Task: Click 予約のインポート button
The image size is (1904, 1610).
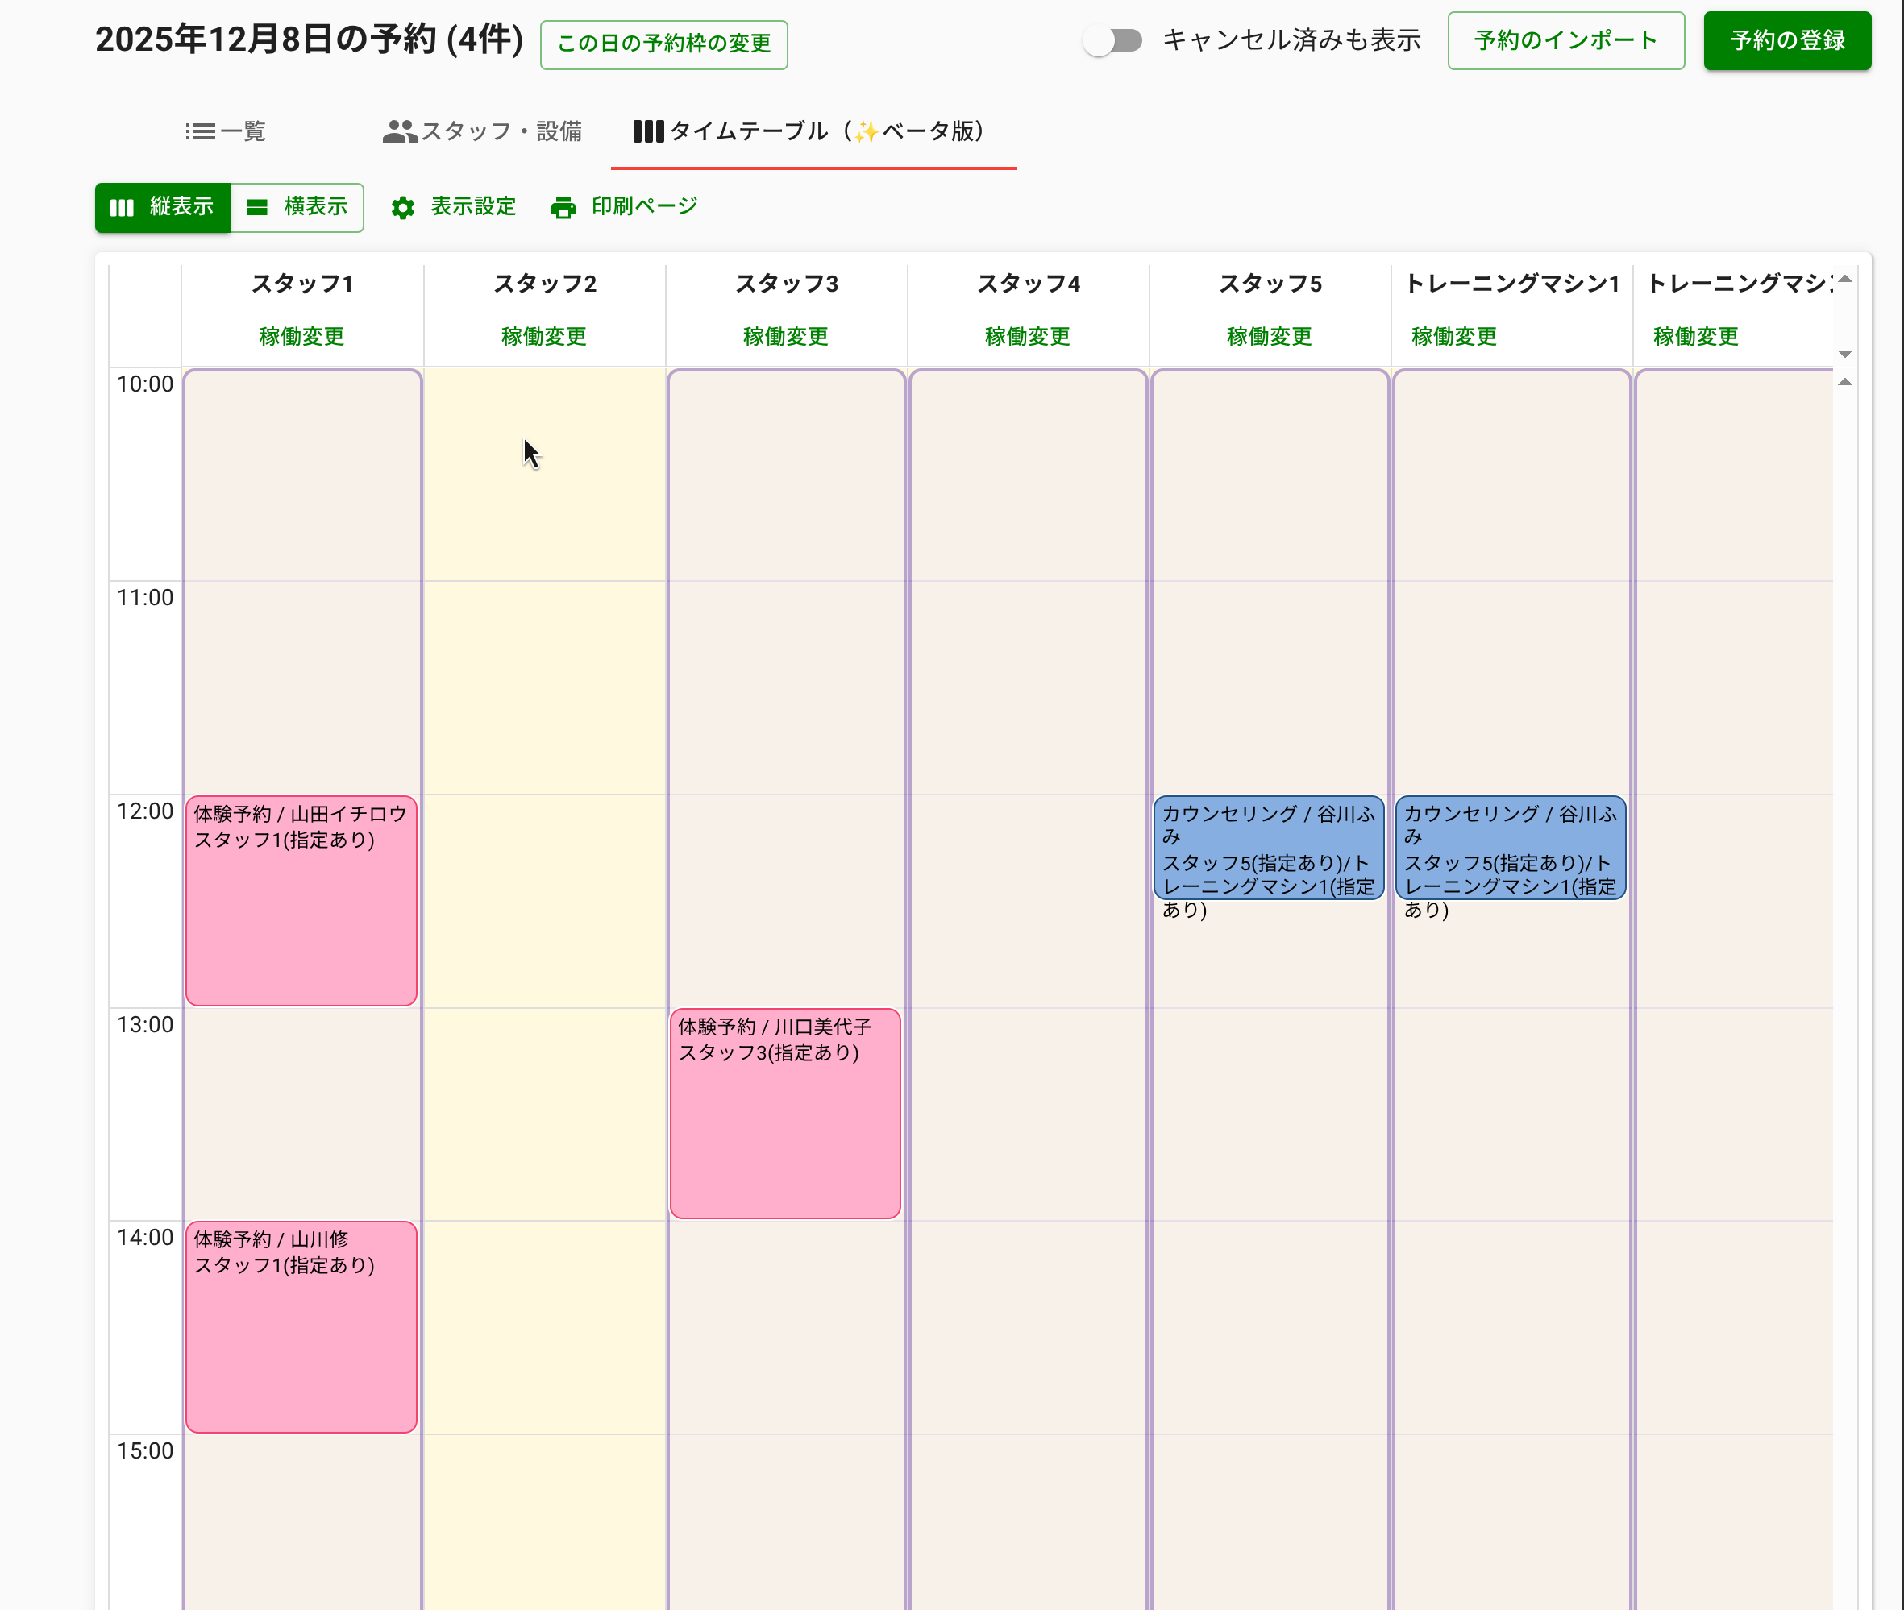Action: point(1565,41)
